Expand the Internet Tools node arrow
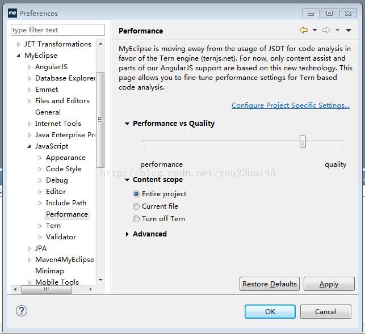The height and width of the screenshot is (334, 365). 29,124
